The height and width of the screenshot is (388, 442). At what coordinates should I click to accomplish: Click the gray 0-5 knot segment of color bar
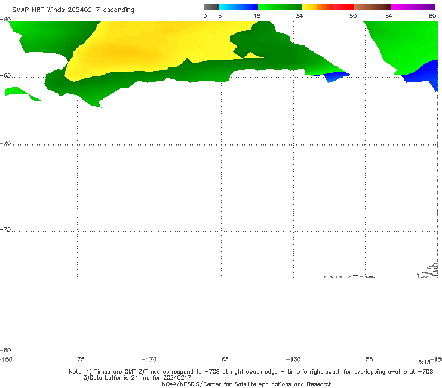click(211, 7)
